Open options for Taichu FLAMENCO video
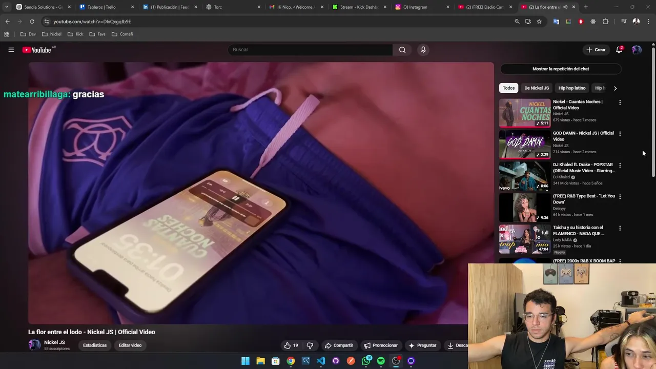 [620, 229]
